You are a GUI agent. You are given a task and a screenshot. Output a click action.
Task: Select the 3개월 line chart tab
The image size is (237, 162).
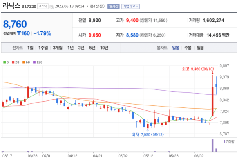coord(58,48)
